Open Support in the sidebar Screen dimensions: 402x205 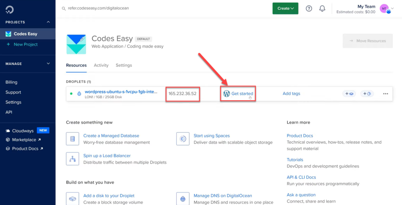click(13, 92)
